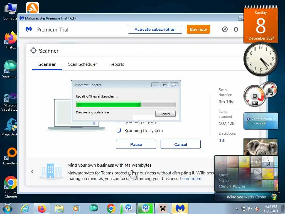Open the Supermium desktop shortcut
This screenshot has height=214, width=285.
9,69
